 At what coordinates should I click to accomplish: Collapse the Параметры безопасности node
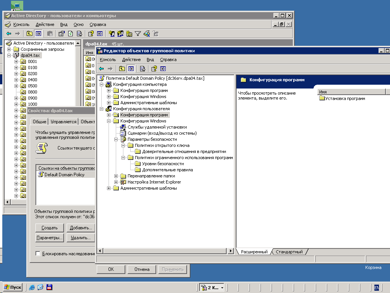click(117, 139)
